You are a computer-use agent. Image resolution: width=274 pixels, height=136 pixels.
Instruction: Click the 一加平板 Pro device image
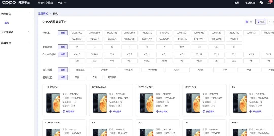[53, 103]
